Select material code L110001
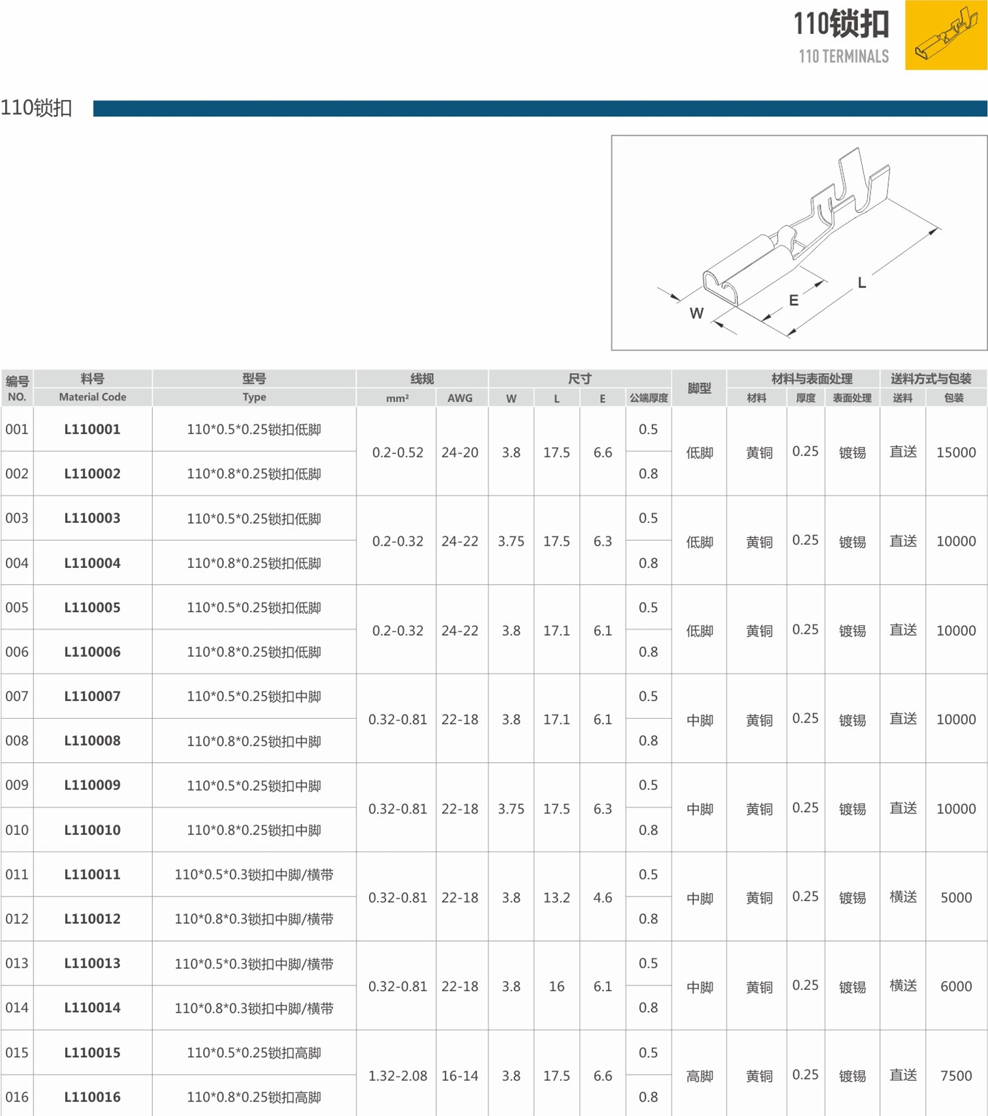The height and width of the screenshot is (1116, 988). pyautogui.click(x=92, y=429)
